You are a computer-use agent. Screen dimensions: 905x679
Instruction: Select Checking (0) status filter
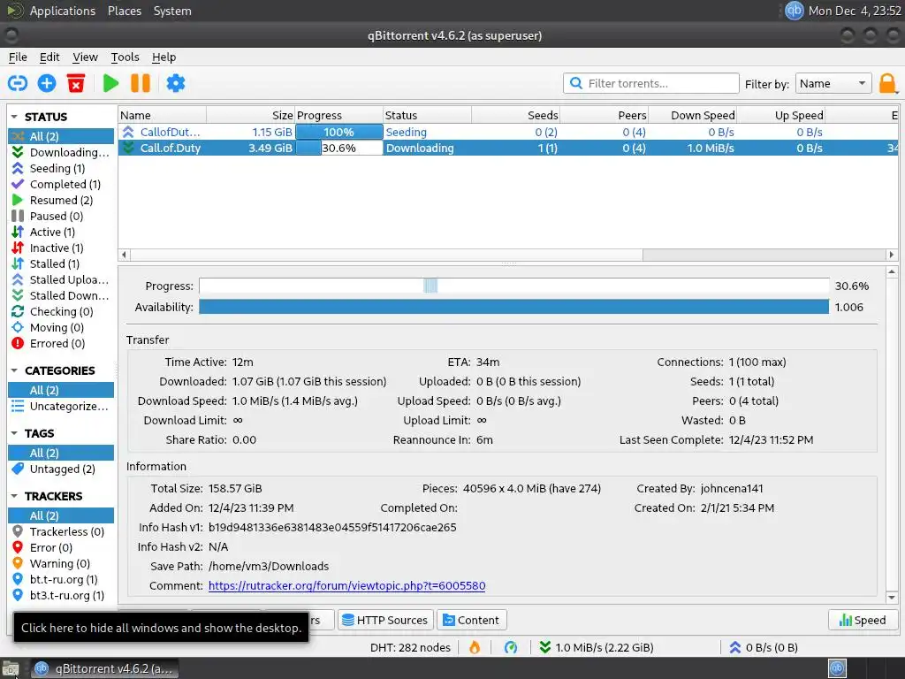61,311
